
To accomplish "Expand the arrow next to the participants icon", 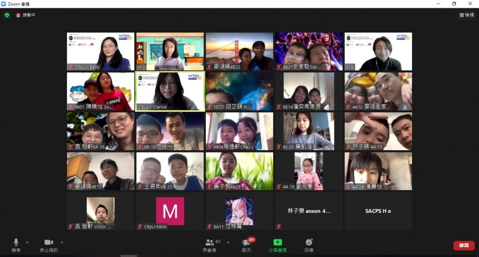I will (x=228, y=242).
